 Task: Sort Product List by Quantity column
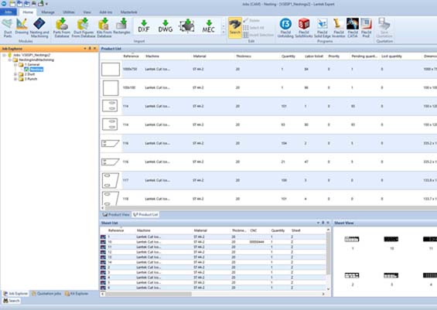click(288, 56)
